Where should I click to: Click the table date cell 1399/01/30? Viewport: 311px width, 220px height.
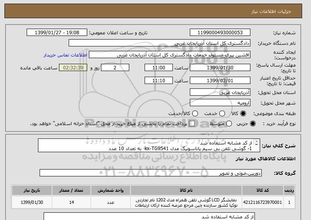pyautogui.click(x=32, y=202)
